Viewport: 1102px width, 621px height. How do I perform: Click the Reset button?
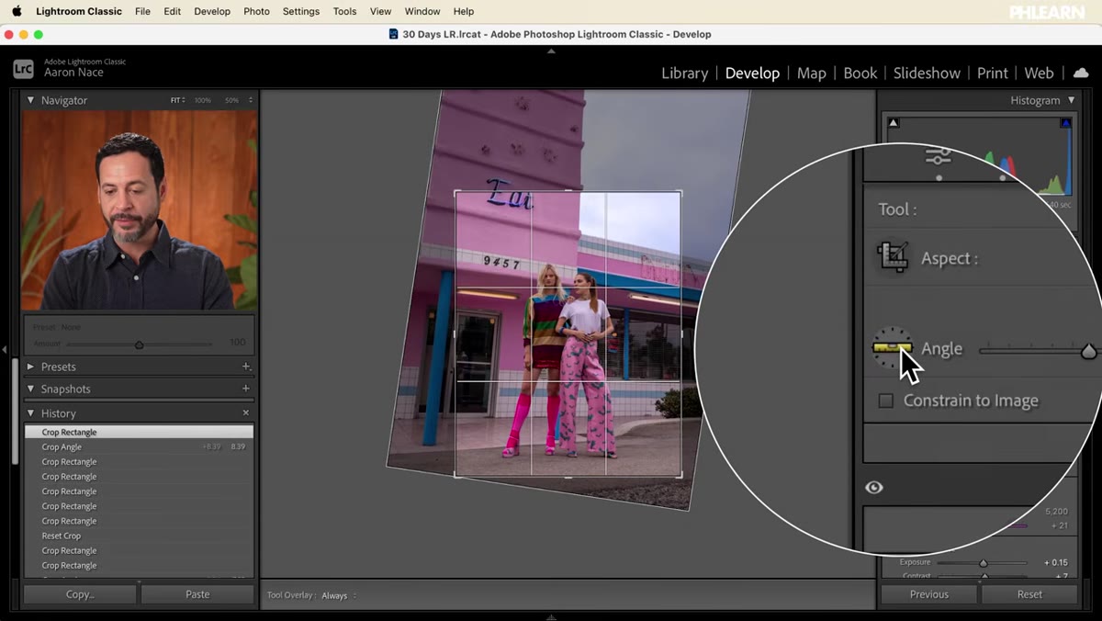1029,594
